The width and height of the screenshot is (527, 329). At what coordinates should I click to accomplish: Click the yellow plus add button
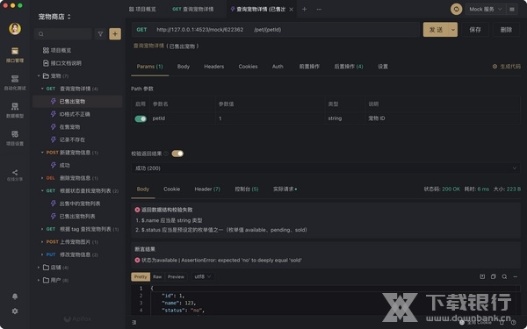115,34
